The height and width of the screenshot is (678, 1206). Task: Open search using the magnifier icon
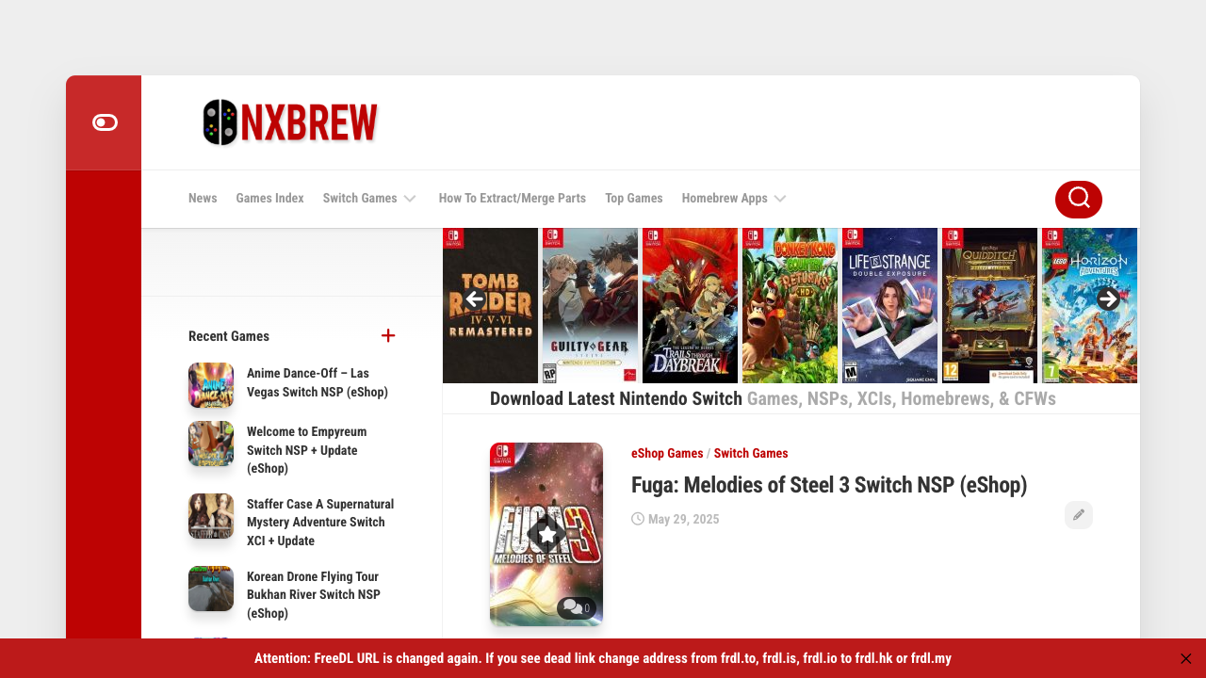pyautogui.click(x=1078, y=199)
